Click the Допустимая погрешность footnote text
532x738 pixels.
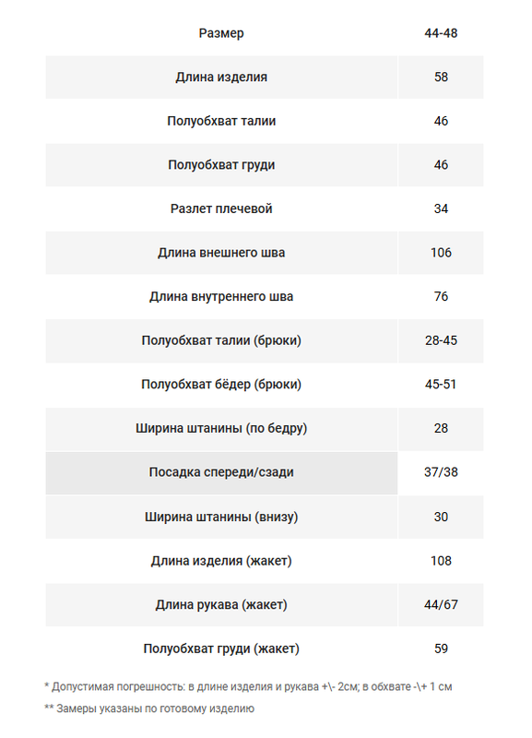[248, 687]
